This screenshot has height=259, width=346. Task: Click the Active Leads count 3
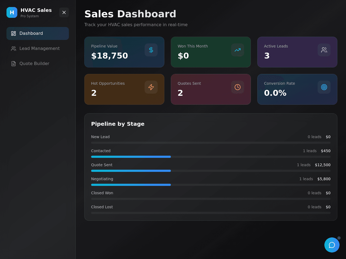point(267,56)
